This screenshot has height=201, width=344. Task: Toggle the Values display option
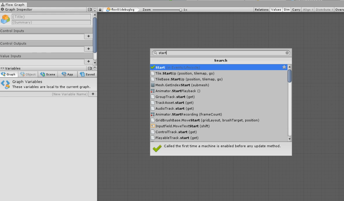coord(276,10)
